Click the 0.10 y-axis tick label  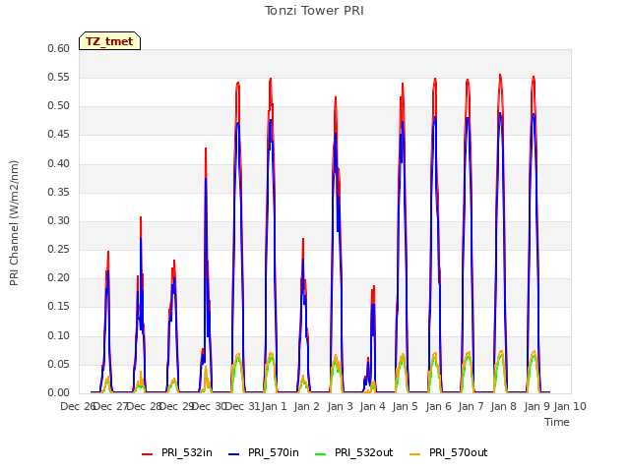(x=59, y=335)
